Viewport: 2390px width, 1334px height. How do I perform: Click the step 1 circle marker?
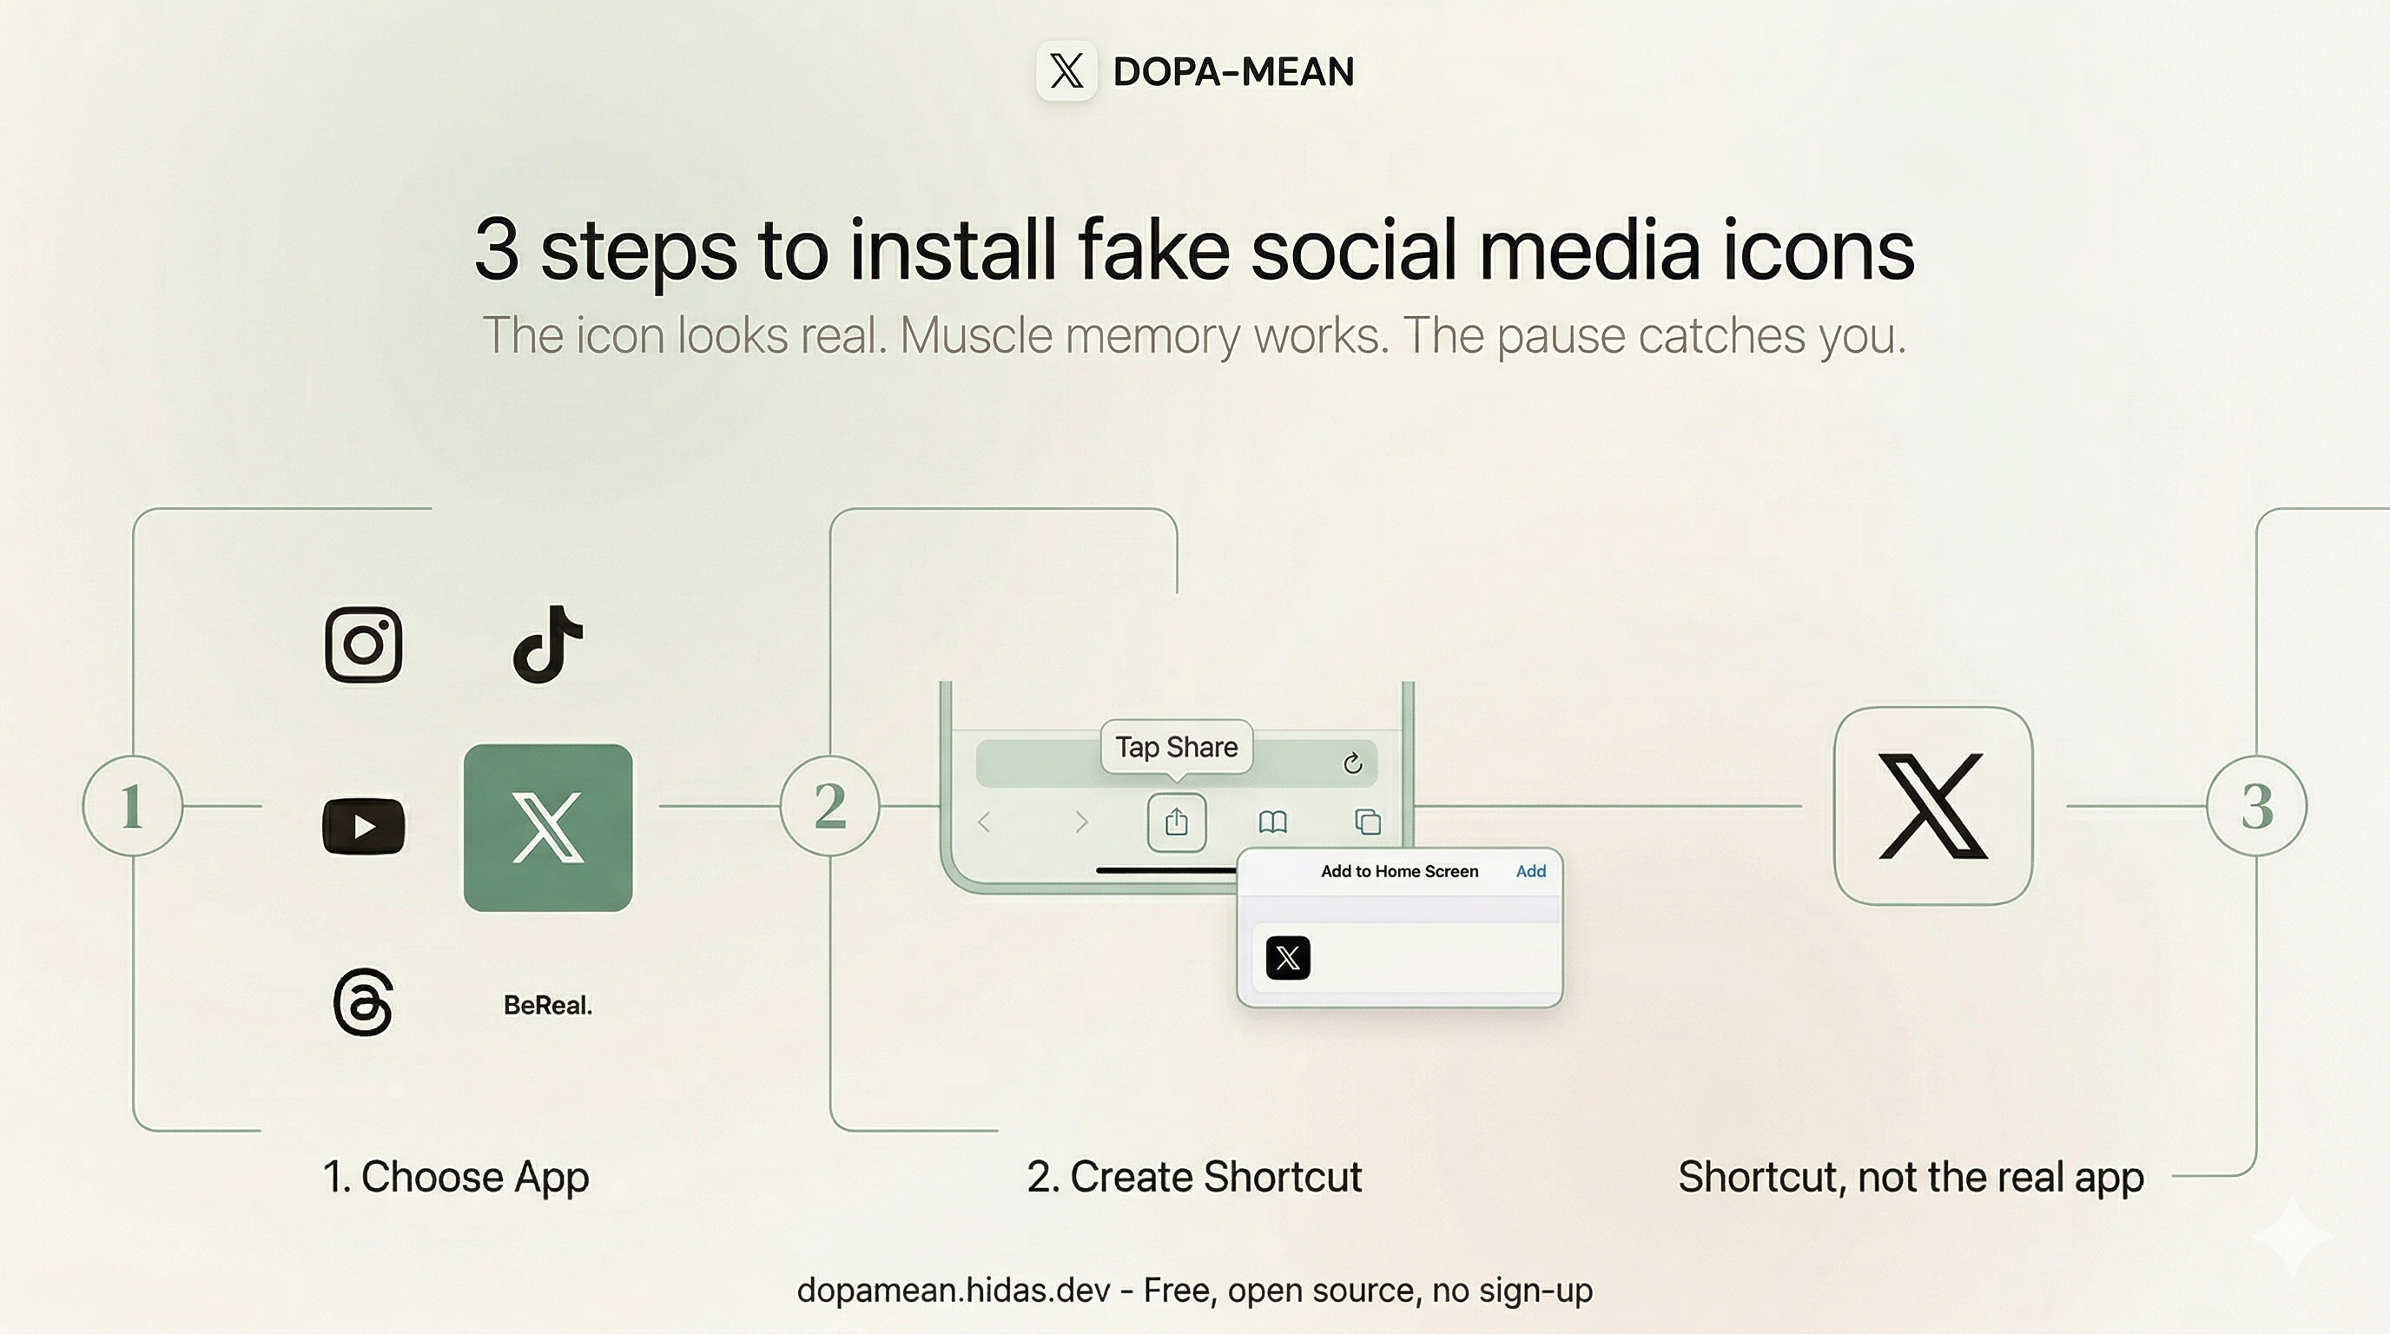point(133,805)
